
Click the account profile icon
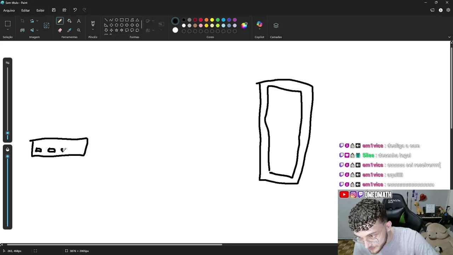[x=441, y=10]
